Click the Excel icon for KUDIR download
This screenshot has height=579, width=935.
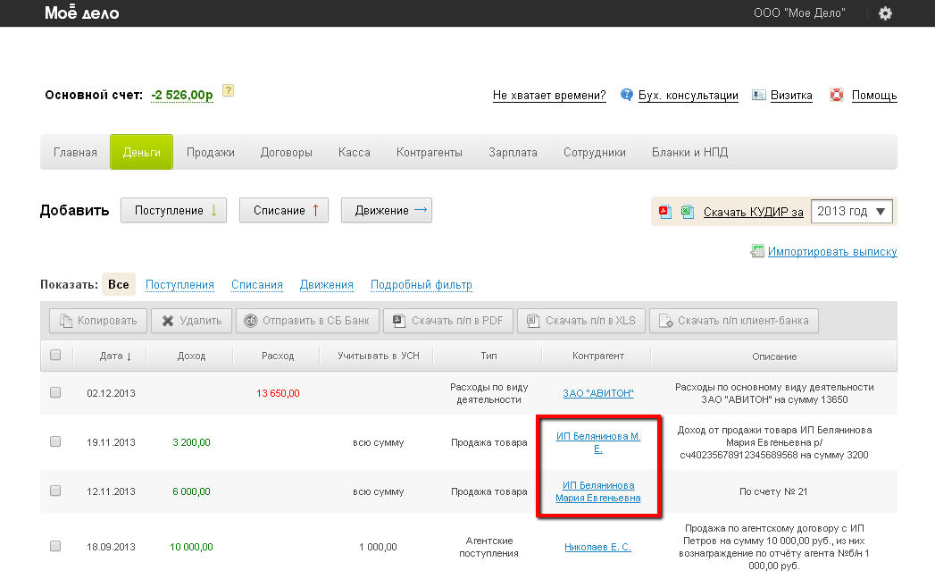pyautogui.click(x=687, y=212)
